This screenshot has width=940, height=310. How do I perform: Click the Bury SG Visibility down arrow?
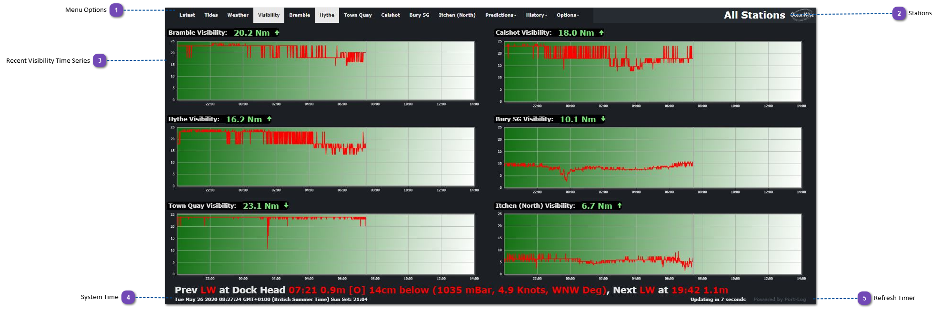coord(603,119)
